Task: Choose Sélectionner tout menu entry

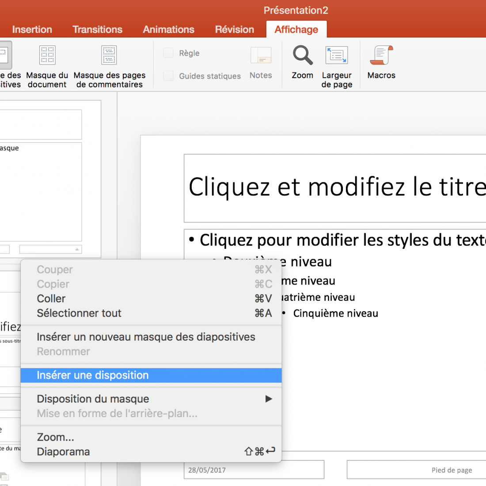Action: [151, 313]
